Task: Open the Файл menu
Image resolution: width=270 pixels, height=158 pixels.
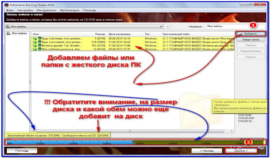Action: 10,10
